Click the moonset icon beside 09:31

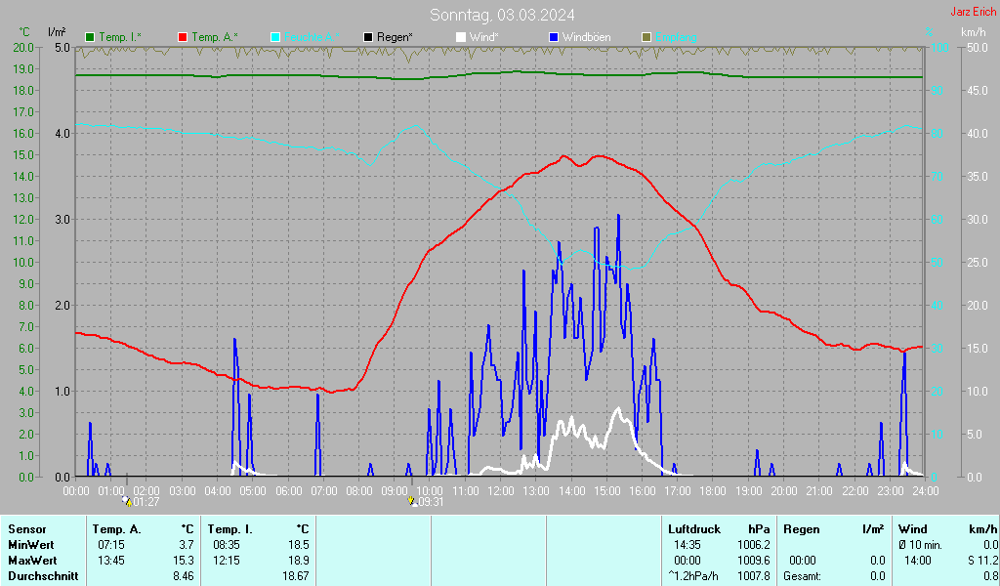413,502
